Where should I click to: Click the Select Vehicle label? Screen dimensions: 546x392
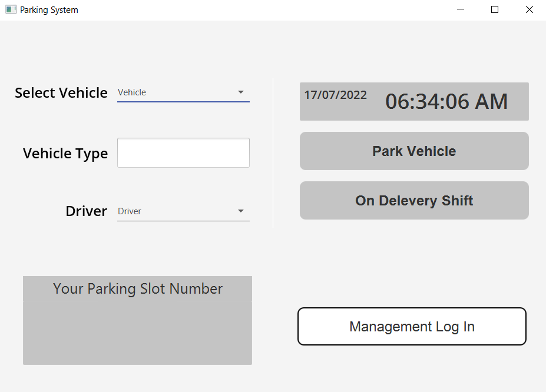(61, 93)
